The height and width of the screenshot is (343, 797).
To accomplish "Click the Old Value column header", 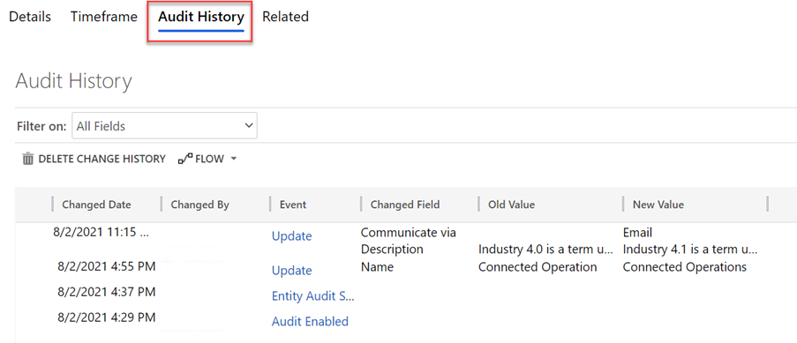I will pos(511,205).
